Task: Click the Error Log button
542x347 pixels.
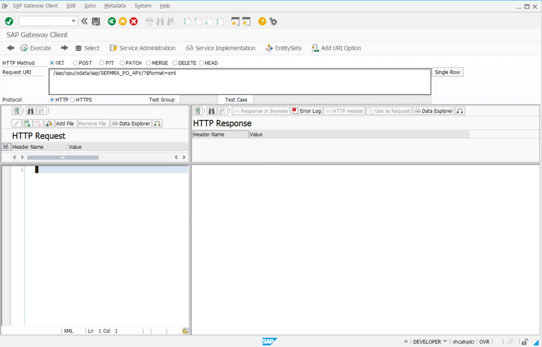Action: (x=306, y=111)
